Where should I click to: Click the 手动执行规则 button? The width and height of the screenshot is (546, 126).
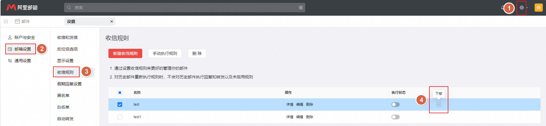pyautogui.click(x=165, y=53)
